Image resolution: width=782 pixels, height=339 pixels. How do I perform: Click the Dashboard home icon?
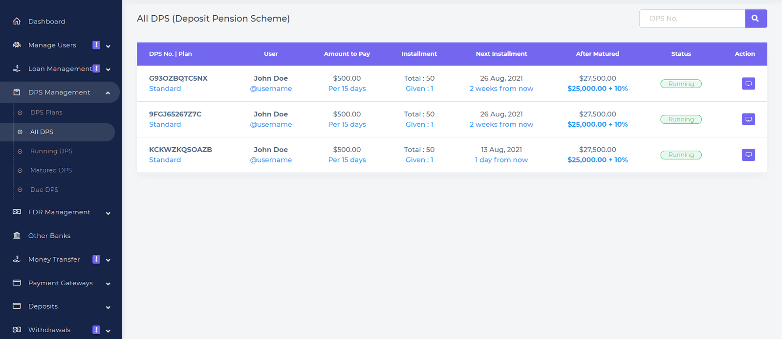tap(17, 22)
